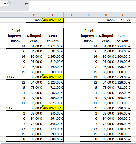The height and width of the screenshot is (144, 136).
Task: Click the #HODNOTA! cell beside 83,00 €
Action: click(x=53, y=77)
